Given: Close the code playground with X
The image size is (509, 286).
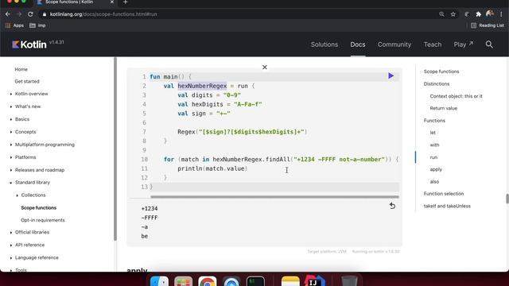Looking at the screenshot, I should coord(265,67).
